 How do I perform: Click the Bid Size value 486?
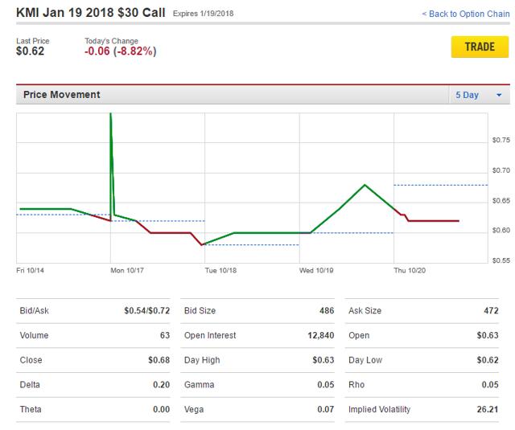pyautogui.click(x=327, y=310)
